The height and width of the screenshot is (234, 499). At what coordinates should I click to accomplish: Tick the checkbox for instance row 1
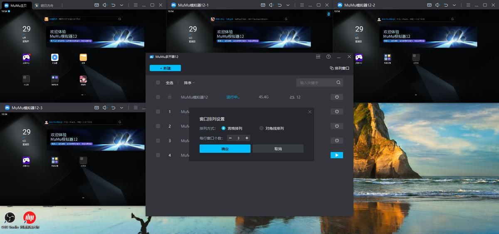158,112
